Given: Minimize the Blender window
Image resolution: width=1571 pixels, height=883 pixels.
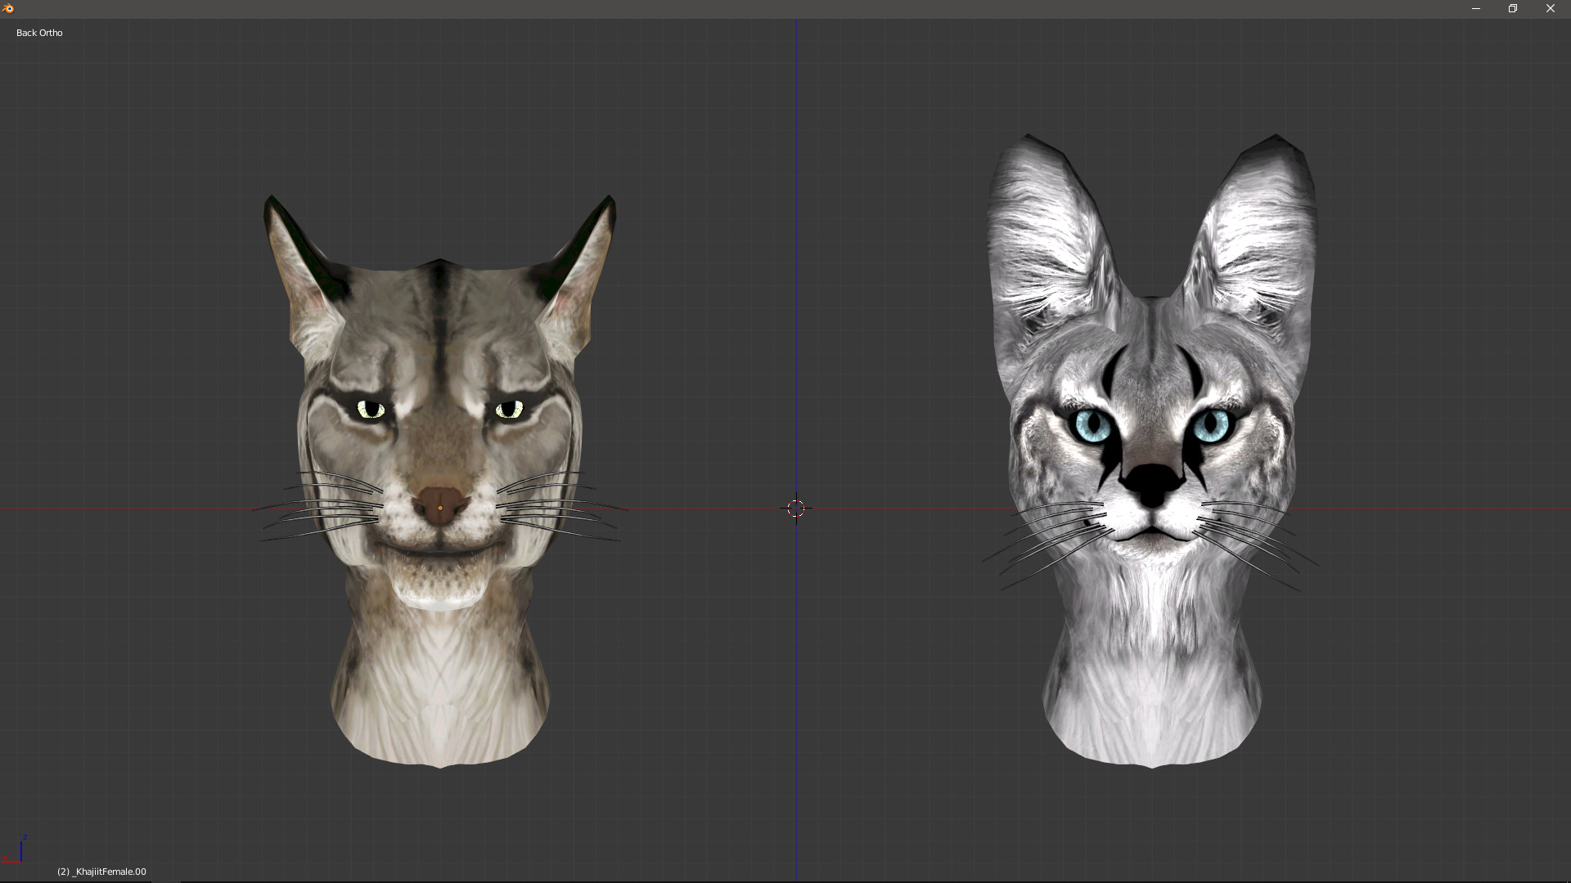Looking at the screenshot, I should point(1476,8).
